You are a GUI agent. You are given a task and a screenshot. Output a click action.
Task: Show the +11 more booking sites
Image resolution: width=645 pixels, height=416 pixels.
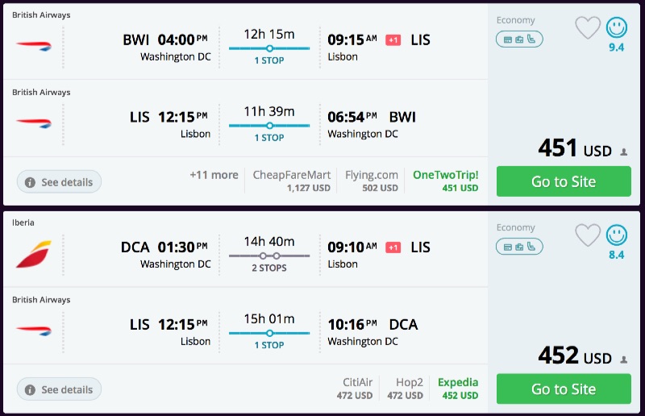tap(214, 175)
